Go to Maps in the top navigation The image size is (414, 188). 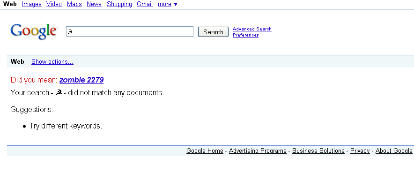coord(74,4)
